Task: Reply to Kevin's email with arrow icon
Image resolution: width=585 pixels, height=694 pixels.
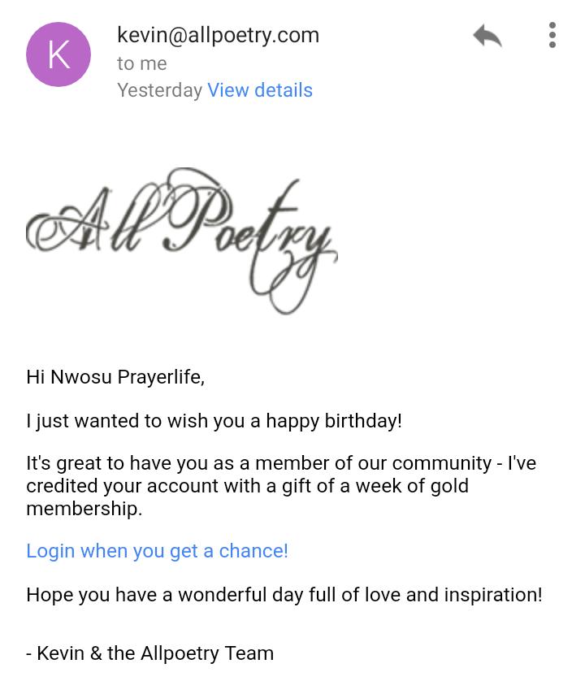Action: [x=487, y=36]
